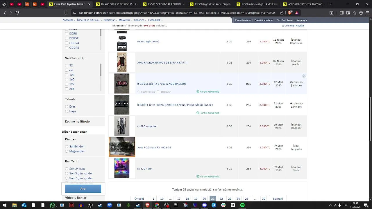
Task: Open Telegram from the taskbar
Action: coord(214,205)
